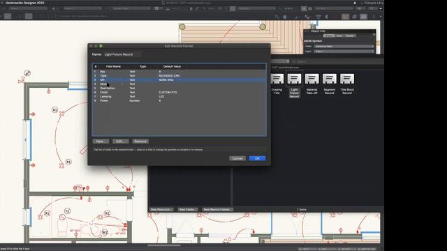The width and height of the screenshot is (447, 251).
Task: Select the Segment Record icon
Action: [x=329, y=79]
